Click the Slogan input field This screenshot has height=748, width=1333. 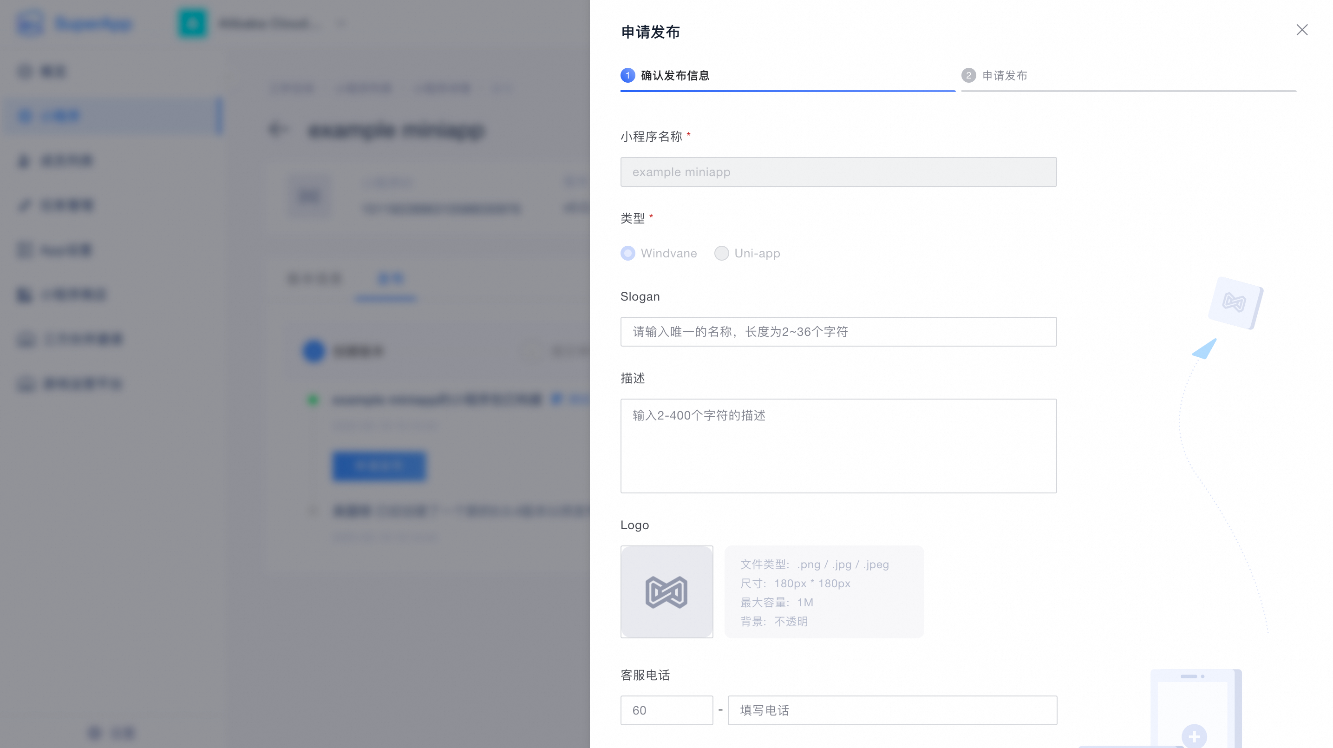click(838, 332)
